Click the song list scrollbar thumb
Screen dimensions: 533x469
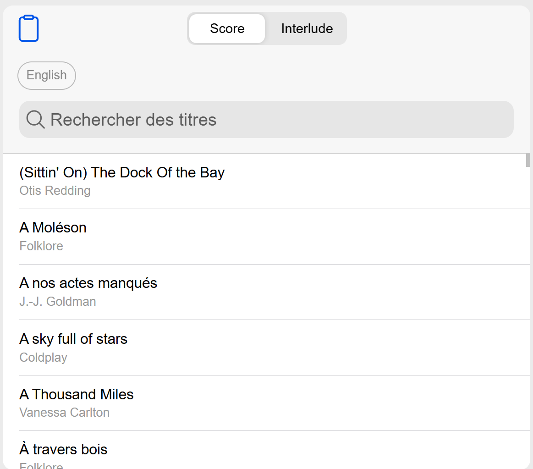(528, 160)
